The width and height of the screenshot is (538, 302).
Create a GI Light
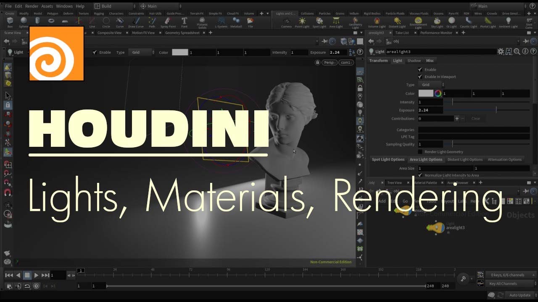[452, 22]
